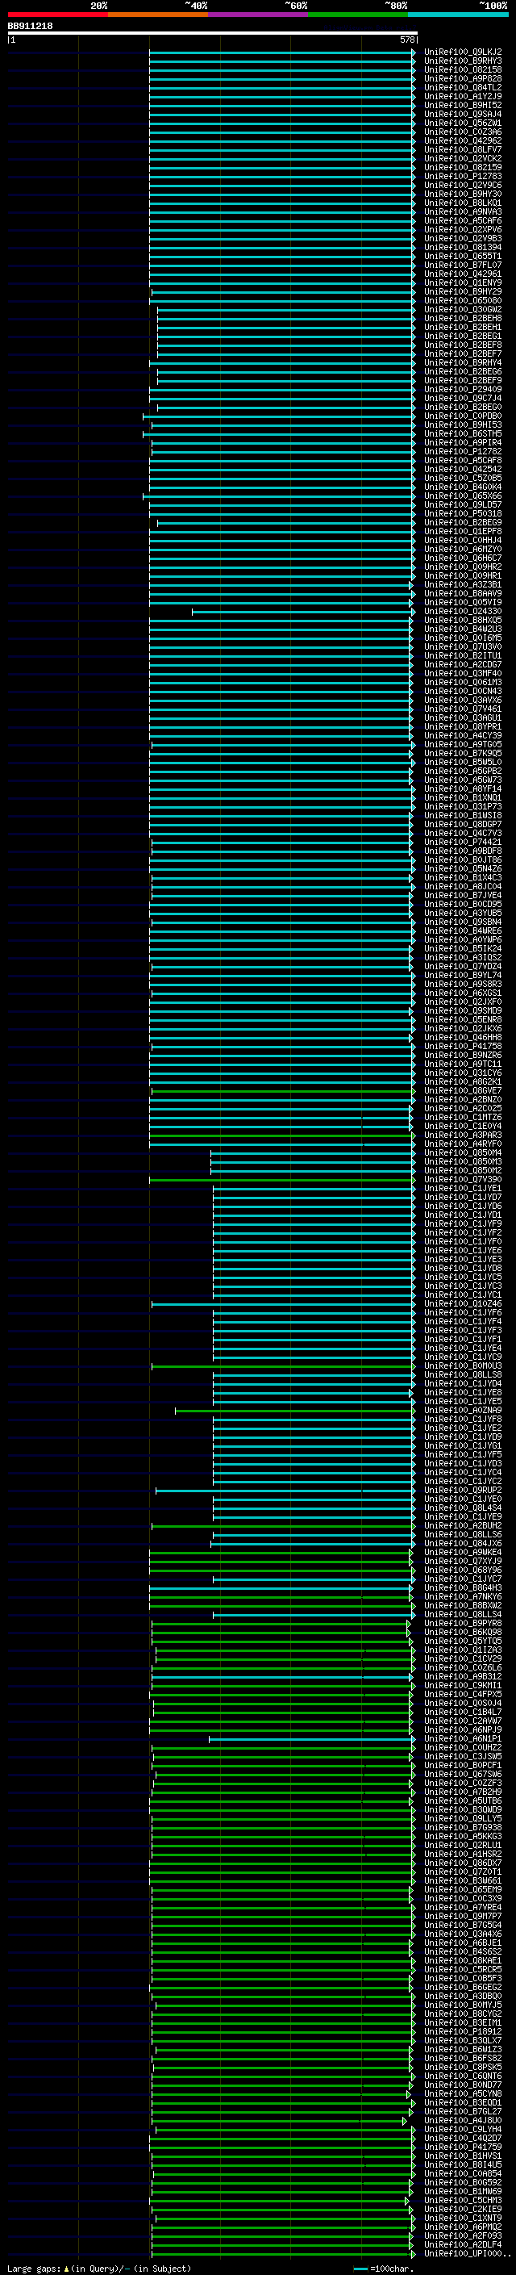This screenshot has width=516, height=2275.
Task: Open hit UniRef100_B9RHY3
Action: tap(463, 61)
